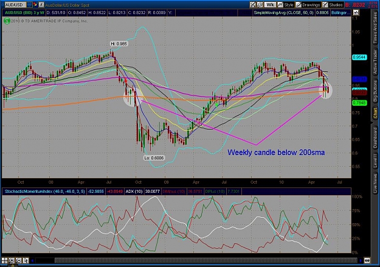Screen dimensions: 380x267
Task: Select the Chart side tab
Action: click(x=375, y=113)
